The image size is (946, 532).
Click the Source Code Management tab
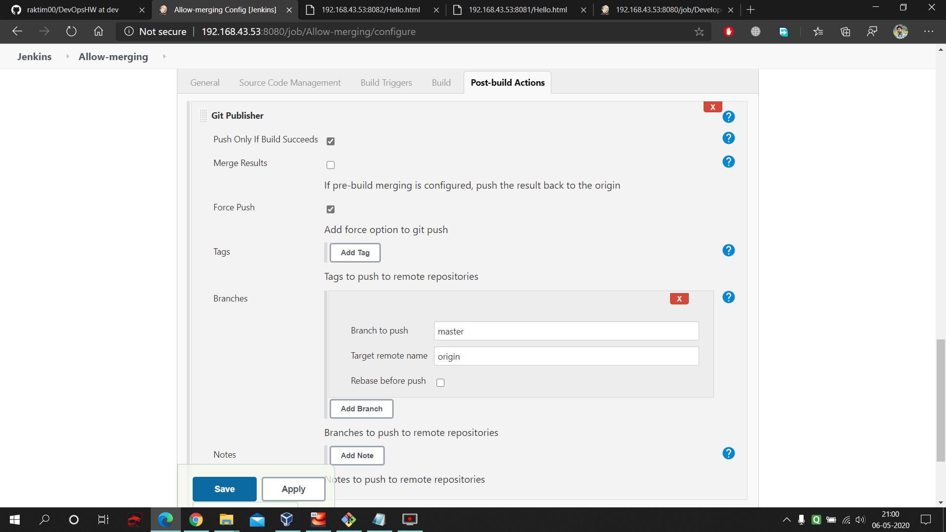(289, 82)
